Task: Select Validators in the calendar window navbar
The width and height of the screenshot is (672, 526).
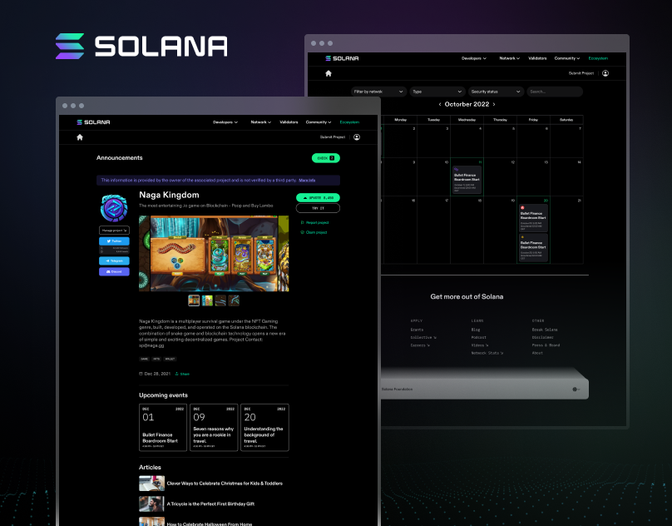Action: tap(537, 58)
